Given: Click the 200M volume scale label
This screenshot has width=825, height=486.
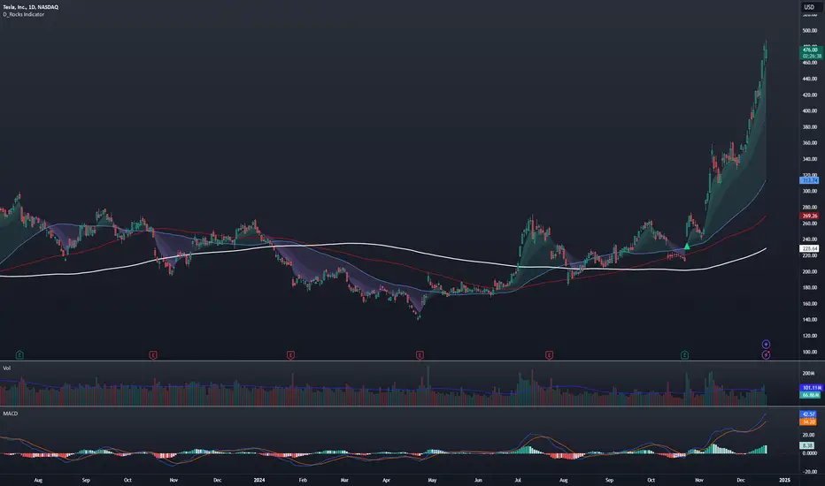Looking at the screenshot, I should click(x=808, y=374).
